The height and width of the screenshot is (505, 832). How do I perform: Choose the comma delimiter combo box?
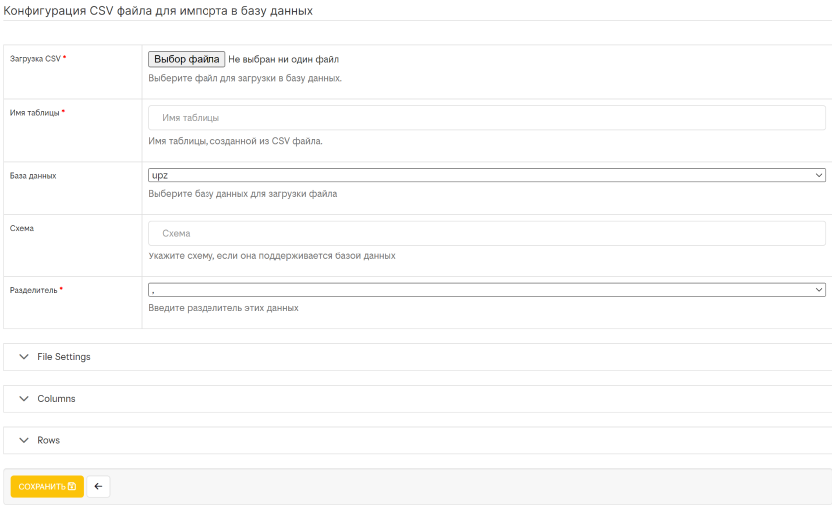(487, 290)
